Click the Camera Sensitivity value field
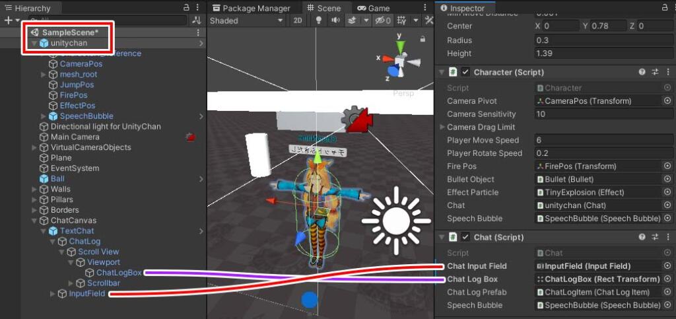The width and height of the screenshot is (676, 319). (603, 114)
